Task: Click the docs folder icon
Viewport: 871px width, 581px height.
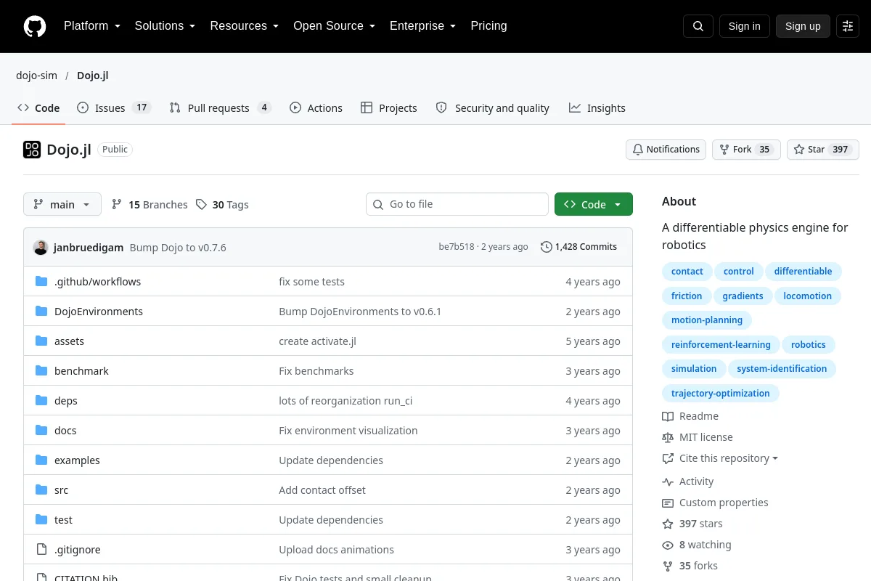Action: click(41, 431)
